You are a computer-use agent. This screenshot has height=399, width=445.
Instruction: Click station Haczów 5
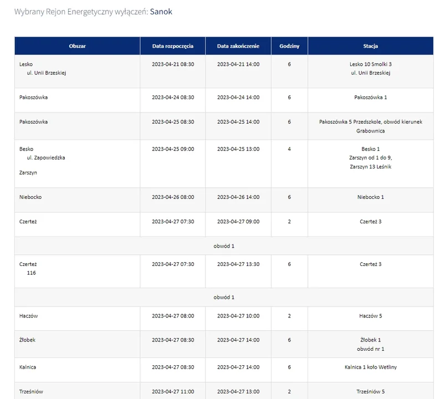click(370, 316)
